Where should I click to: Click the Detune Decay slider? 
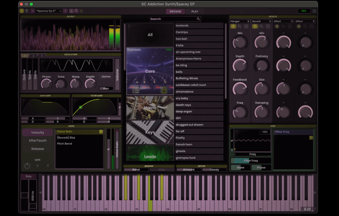(214, 170)
